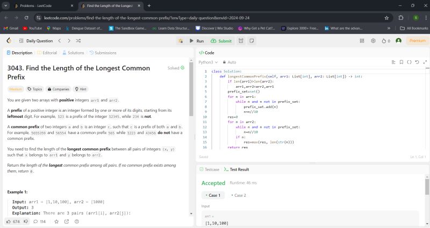Add problem to favorites star

point(56,222)
